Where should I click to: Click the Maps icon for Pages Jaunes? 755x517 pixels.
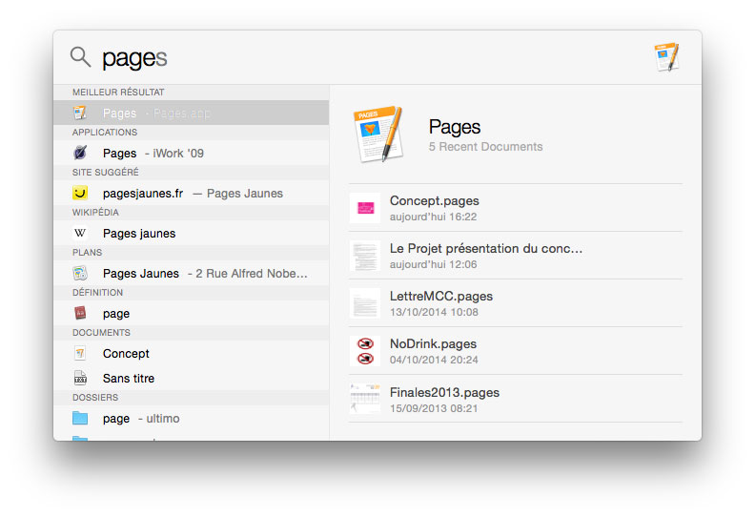point(80,273)
